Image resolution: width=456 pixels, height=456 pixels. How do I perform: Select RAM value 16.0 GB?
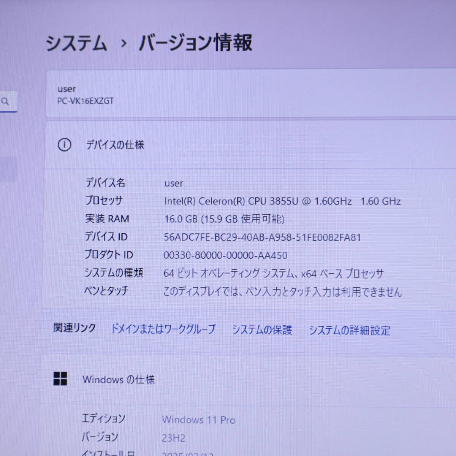tap(224, 219)
